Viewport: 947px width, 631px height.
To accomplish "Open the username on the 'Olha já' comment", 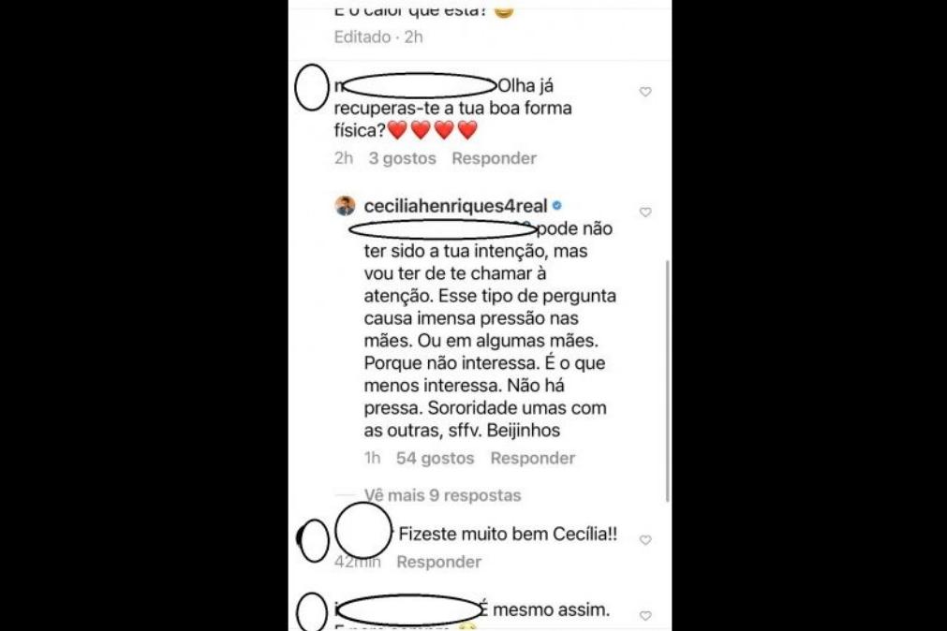I will click(x=416, y=86).
